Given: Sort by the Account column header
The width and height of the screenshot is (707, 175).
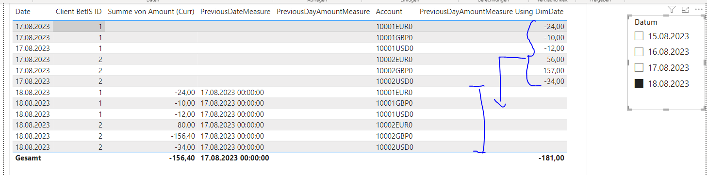Looking at the screenshot, I should pyautogui.click(x=389, y=11).
